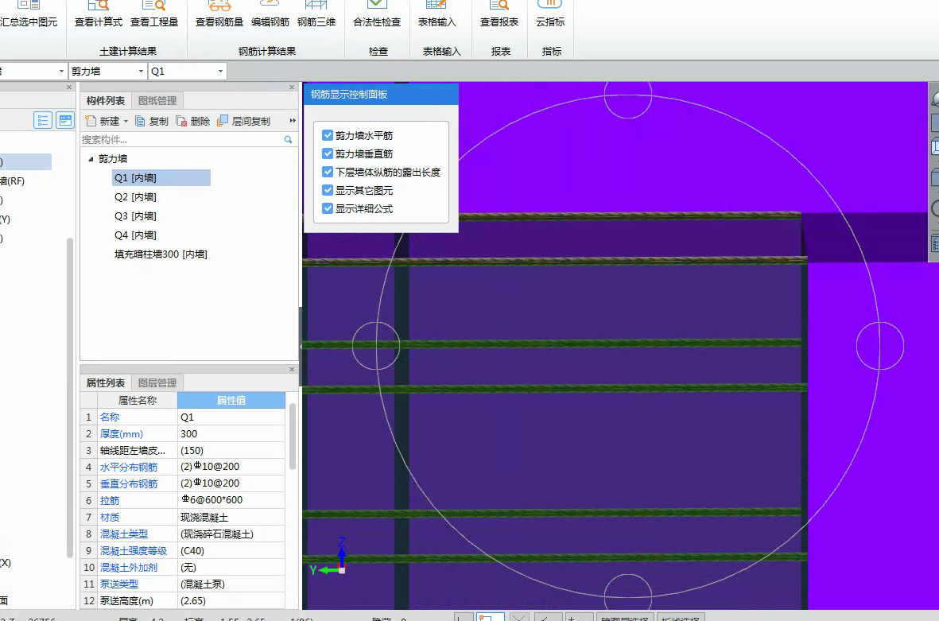Screen dimensions: 939x621
Task: Click thickness value 300 cell
Action: [x=231, y=433]
